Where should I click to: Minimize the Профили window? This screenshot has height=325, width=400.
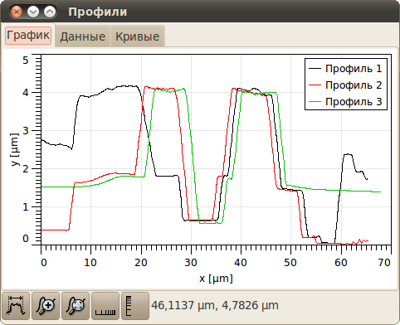(x=33, y=12)
